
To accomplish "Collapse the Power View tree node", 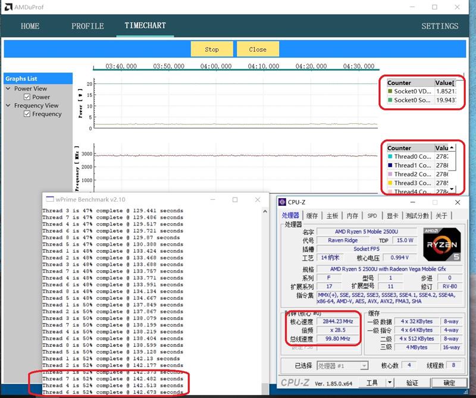I will (x=8, y=88).
